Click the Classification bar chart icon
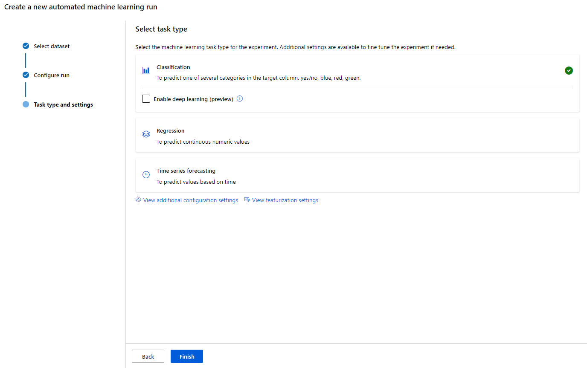Image resolution: width=587 pixels, height=368 pixels. coord(146,71)
